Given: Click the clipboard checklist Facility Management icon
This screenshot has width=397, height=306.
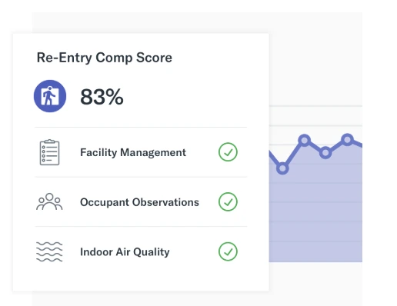Looking at the screenshot, I should point(49,152).
